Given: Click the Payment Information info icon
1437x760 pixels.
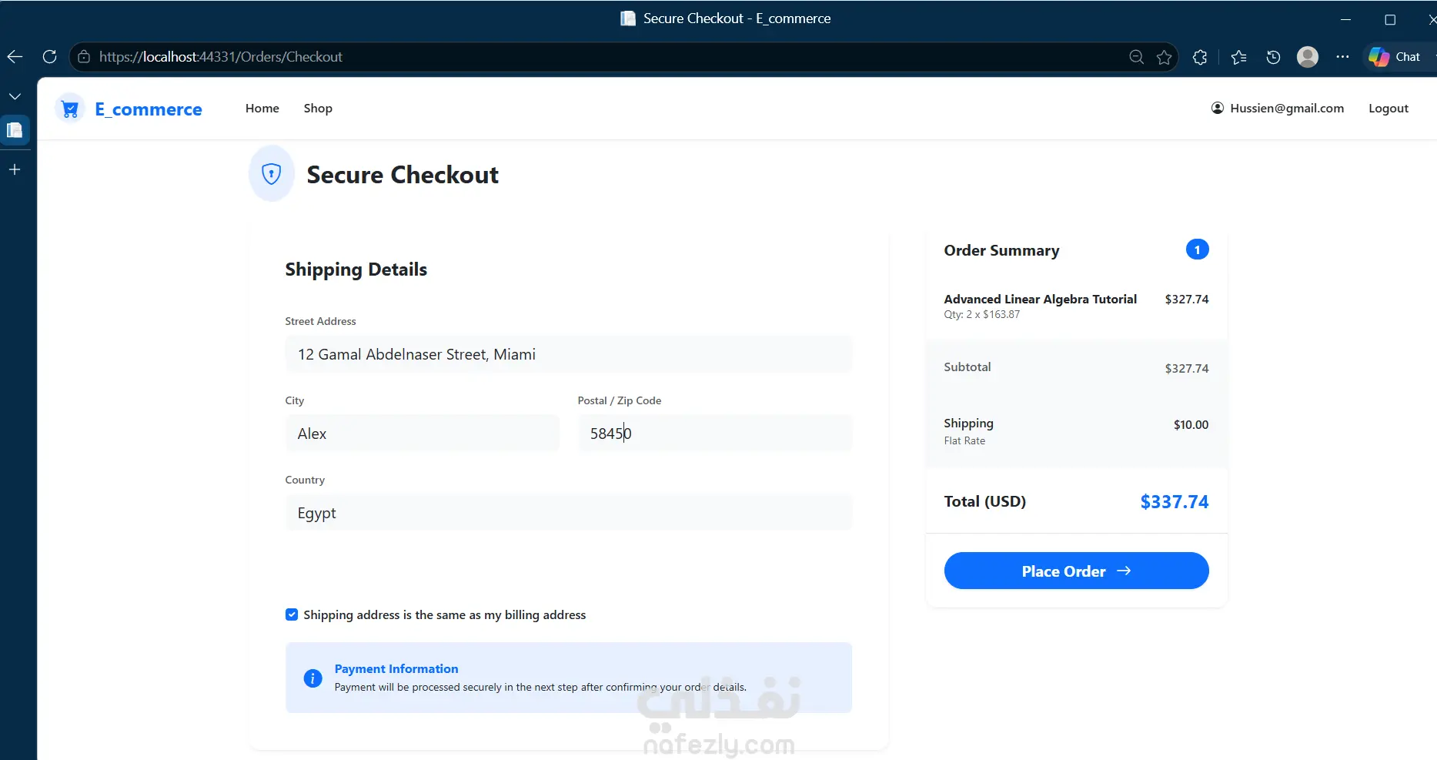Looking at the screenshot, I should (312, 678).
